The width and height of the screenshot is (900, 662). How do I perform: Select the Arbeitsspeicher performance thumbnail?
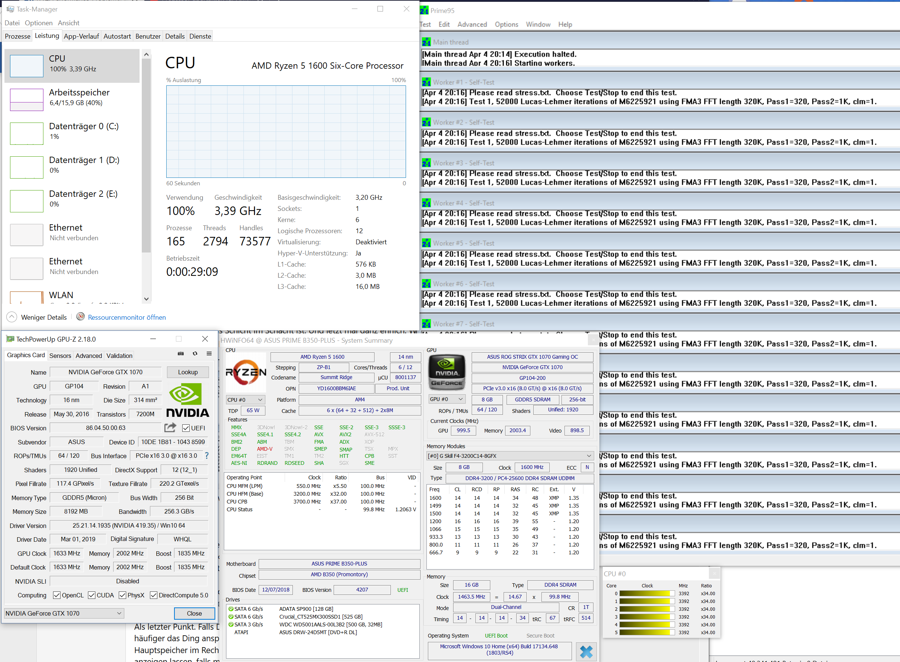[x=26, y=100]
